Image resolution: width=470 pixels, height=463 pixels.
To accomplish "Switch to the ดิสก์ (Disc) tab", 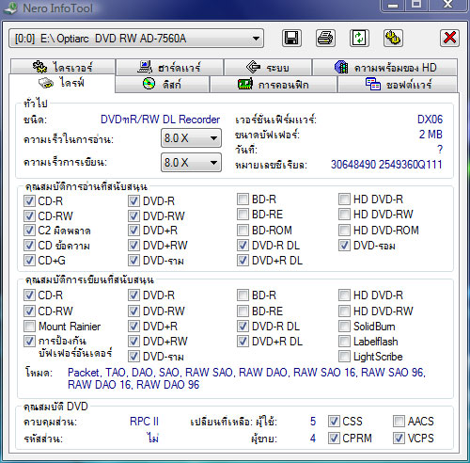I will pyautogui.click(x=162, y=84).
